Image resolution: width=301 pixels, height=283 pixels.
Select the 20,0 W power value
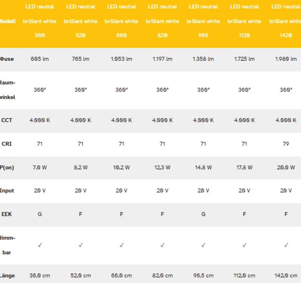(x=286, y=168)
